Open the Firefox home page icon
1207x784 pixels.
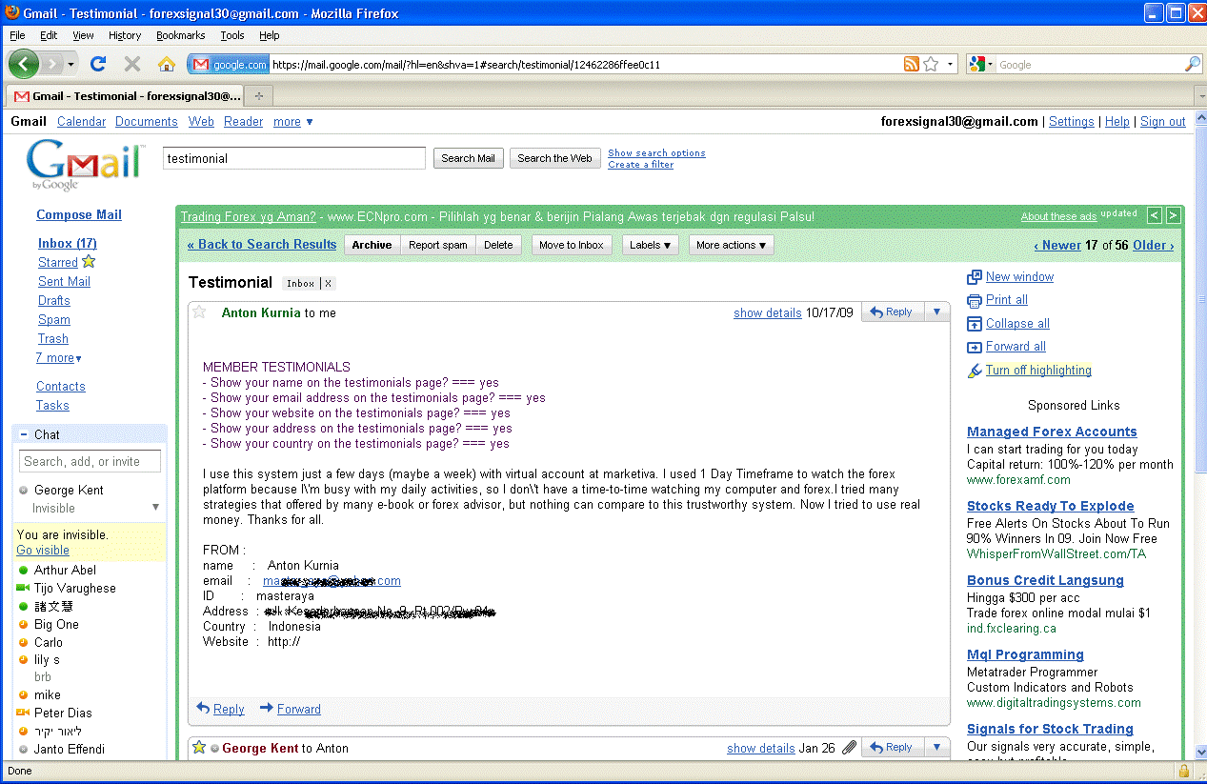tap(167, 64)
